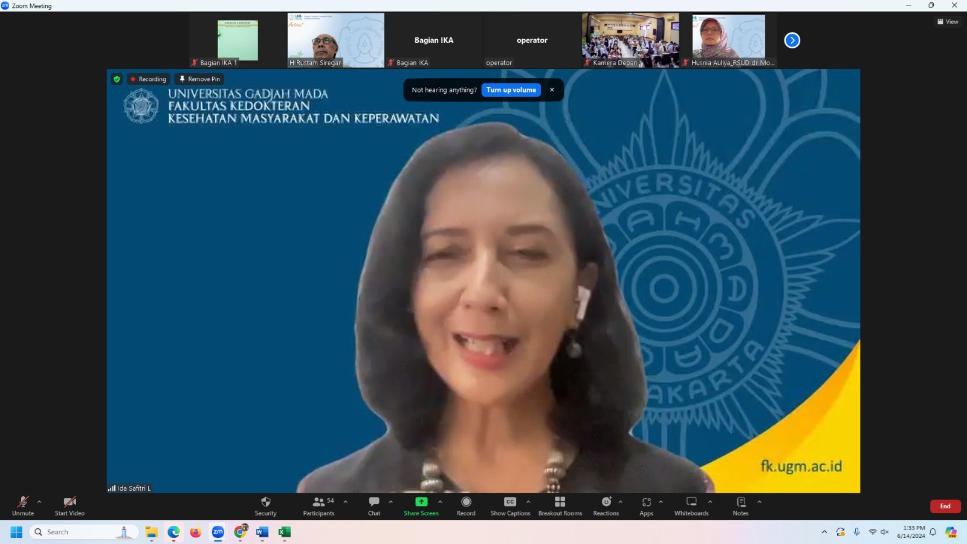
Task: Open the system tray volume control
Action: tap(885, 532)
